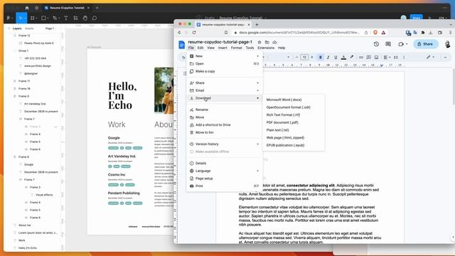Go to Figma home icon
455x256 pixels.
pyautogui.click(x=27, y=8)
